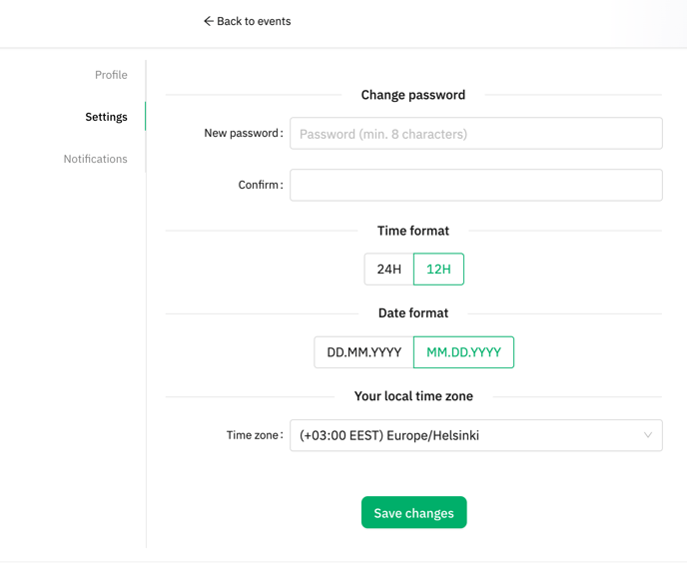The image size is (687, 574).
Task: Switch to the Notifications tab
Action: [x=95, y=159]
